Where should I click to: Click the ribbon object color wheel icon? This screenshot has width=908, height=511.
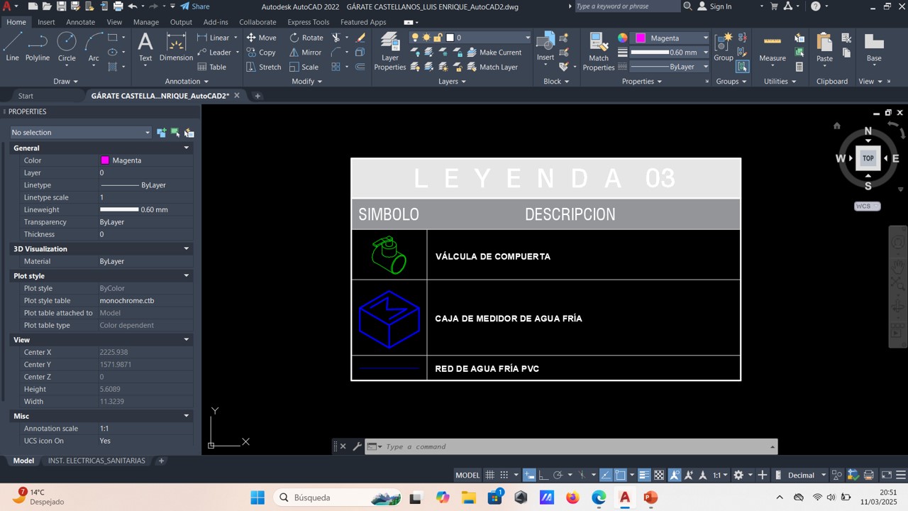pyautogui.click(x=622, y=38)
